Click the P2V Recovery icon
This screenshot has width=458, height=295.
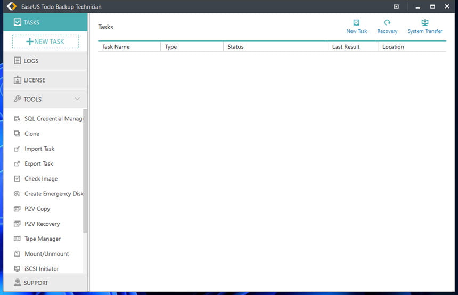[x=17, y=224]
